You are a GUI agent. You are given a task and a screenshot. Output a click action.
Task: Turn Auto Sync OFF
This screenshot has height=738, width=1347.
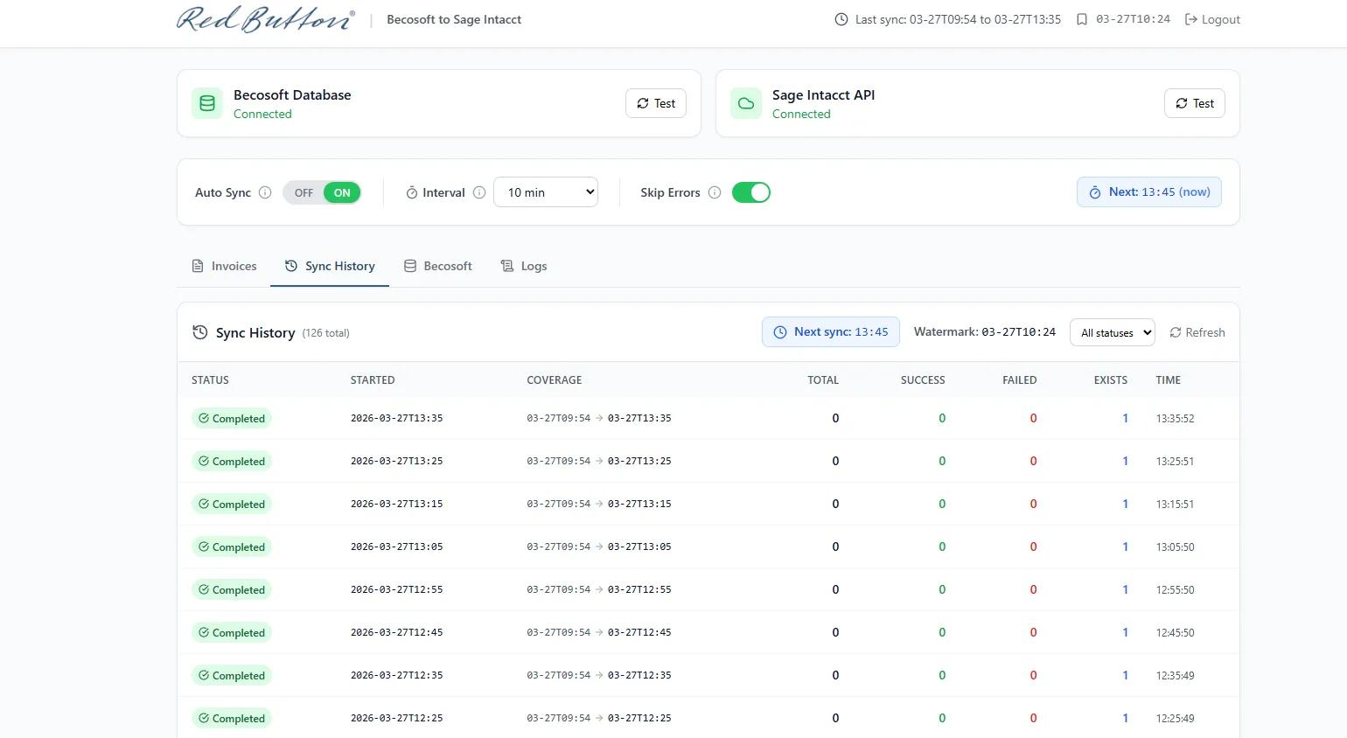pyautogui.click(x=304, y=192)
